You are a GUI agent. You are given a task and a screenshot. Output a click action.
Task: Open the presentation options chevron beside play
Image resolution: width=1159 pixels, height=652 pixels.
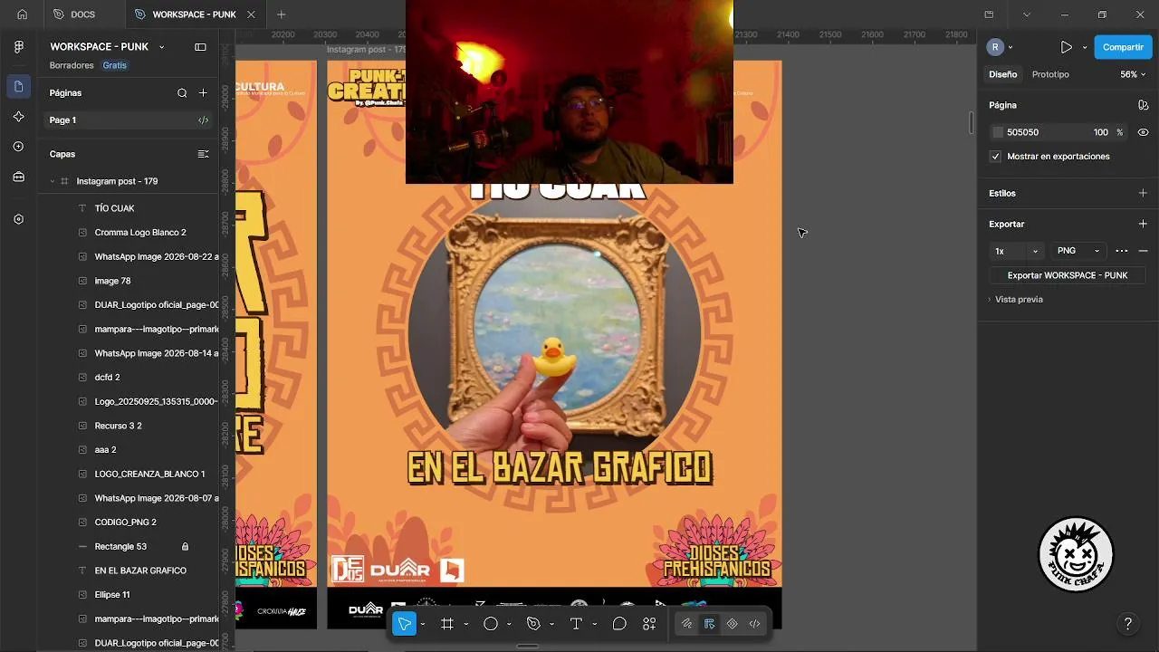click(1085, 47)
